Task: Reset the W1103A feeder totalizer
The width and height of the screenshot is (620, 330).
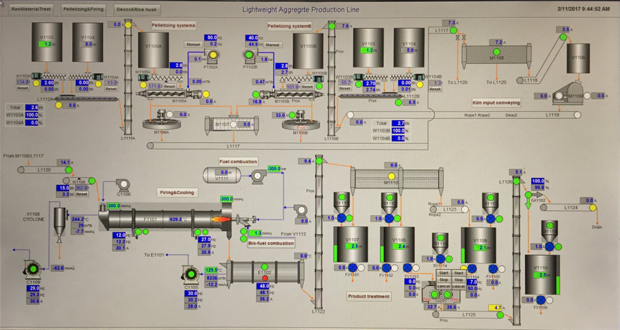Action: [x=22, y=88]
